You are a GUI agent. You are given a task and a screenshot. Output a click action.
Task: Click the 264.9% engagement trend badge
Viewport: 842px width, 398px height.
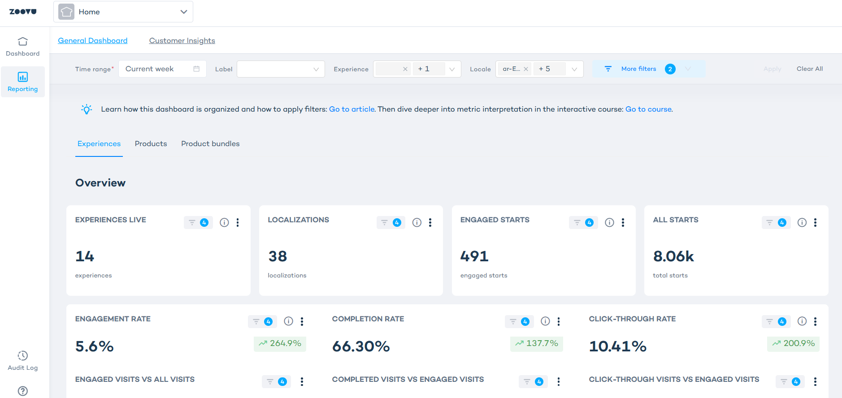[x=280, y=344]
